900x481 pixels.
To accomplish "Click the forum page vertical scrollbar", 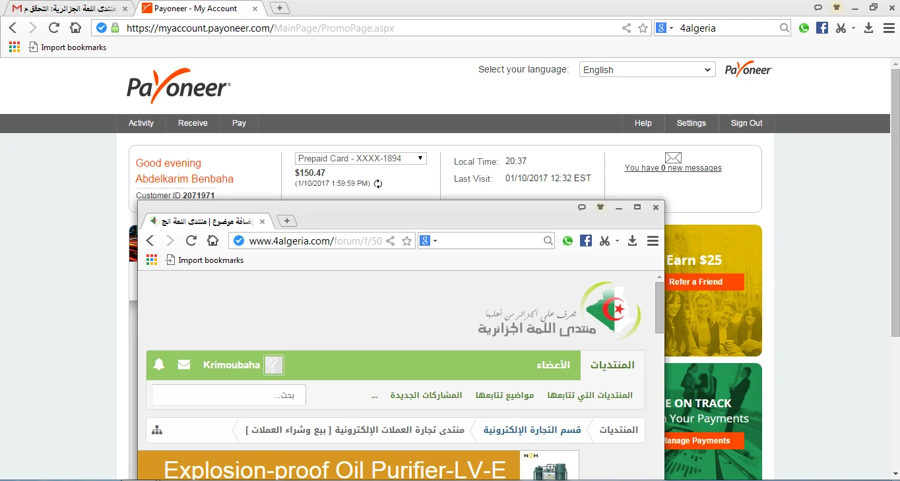I will click(x=659, y=308).
